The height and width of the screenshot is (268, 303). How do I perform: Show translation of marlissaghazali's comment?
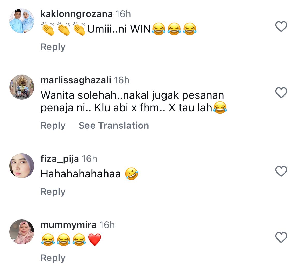[114, 126]
